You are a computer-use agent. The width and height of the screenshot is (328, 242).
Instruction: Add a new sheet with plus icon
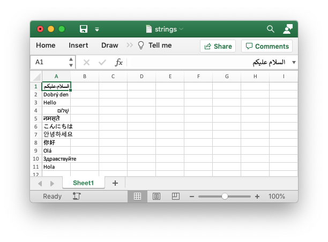point(115,183)
